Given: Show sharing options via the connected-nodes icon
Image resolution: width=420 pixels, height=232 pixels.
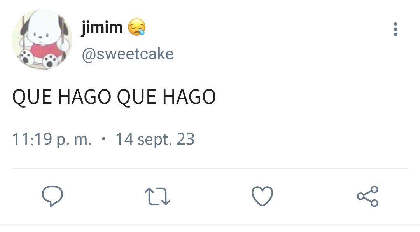Looking at the screenshot, I should click(x=368, y=196).
